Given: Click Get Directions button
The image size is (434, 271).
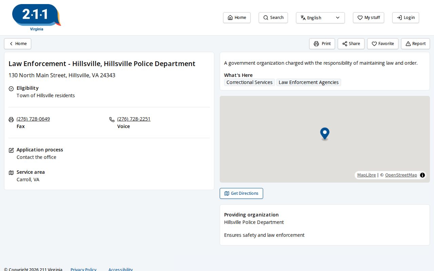Looking at the screenshot, I should (x=241, y=193).
